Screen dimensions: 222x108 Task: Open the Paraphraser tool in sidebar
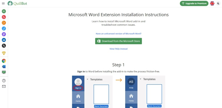point(4,11)
